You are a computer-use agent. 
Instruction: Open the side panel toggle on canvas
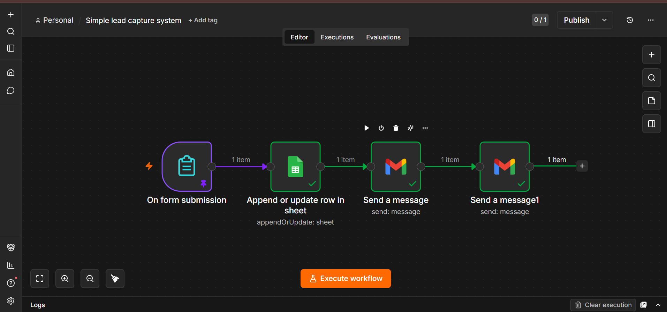652,124
